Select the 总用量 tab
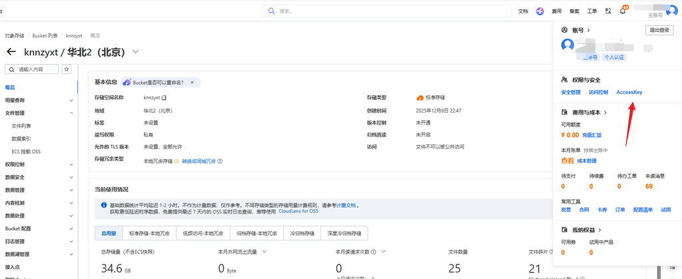This screenshot has height=279, width=682. click(x=109, y=233)
